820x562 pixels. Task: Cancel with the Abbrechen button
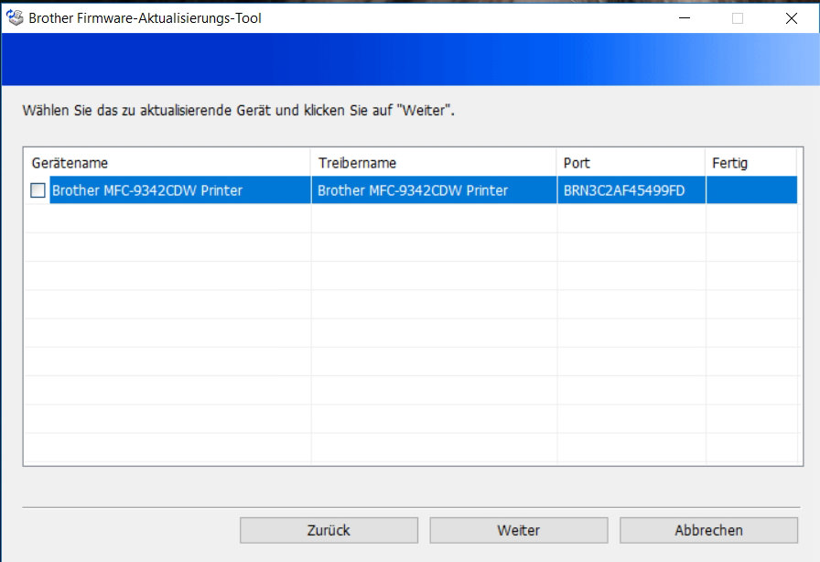pyautogui.click(x=708, y=530)
